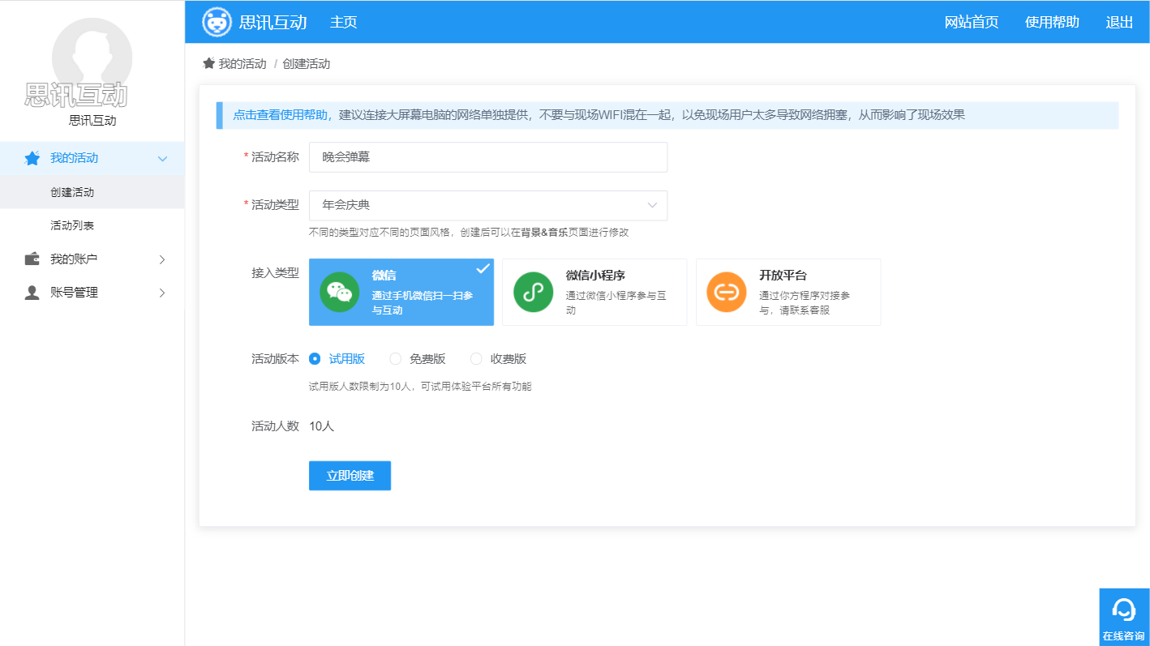1150x646 pixels.
Task: Click the person icon for 账号管理
Action: (x=32, y=293)
